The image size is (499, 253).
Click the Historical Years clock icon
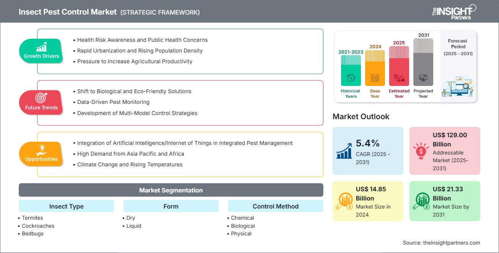coord(351,78)
